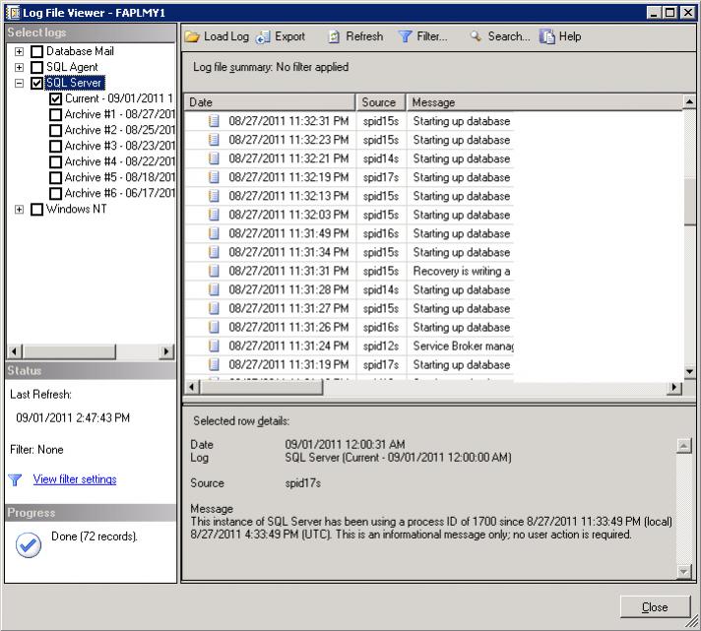Check the Archive #1 - 08/27 checkbox
Screen dimensions: 701x631
55,114
